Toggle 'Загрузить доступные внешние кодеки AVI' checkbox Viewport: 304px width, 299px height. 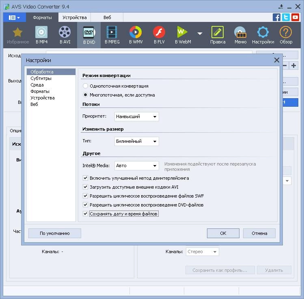coord(85,187)
